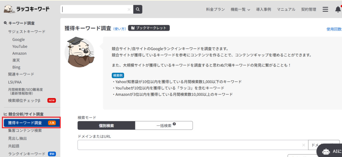
Task: Click the 人気 badge on 獲得キーワード調査
Action: (x=52, y=123)
